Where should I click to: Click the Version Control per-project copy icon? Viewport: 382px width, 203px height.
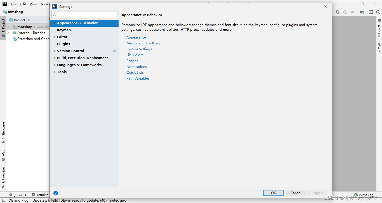point(114,51)
